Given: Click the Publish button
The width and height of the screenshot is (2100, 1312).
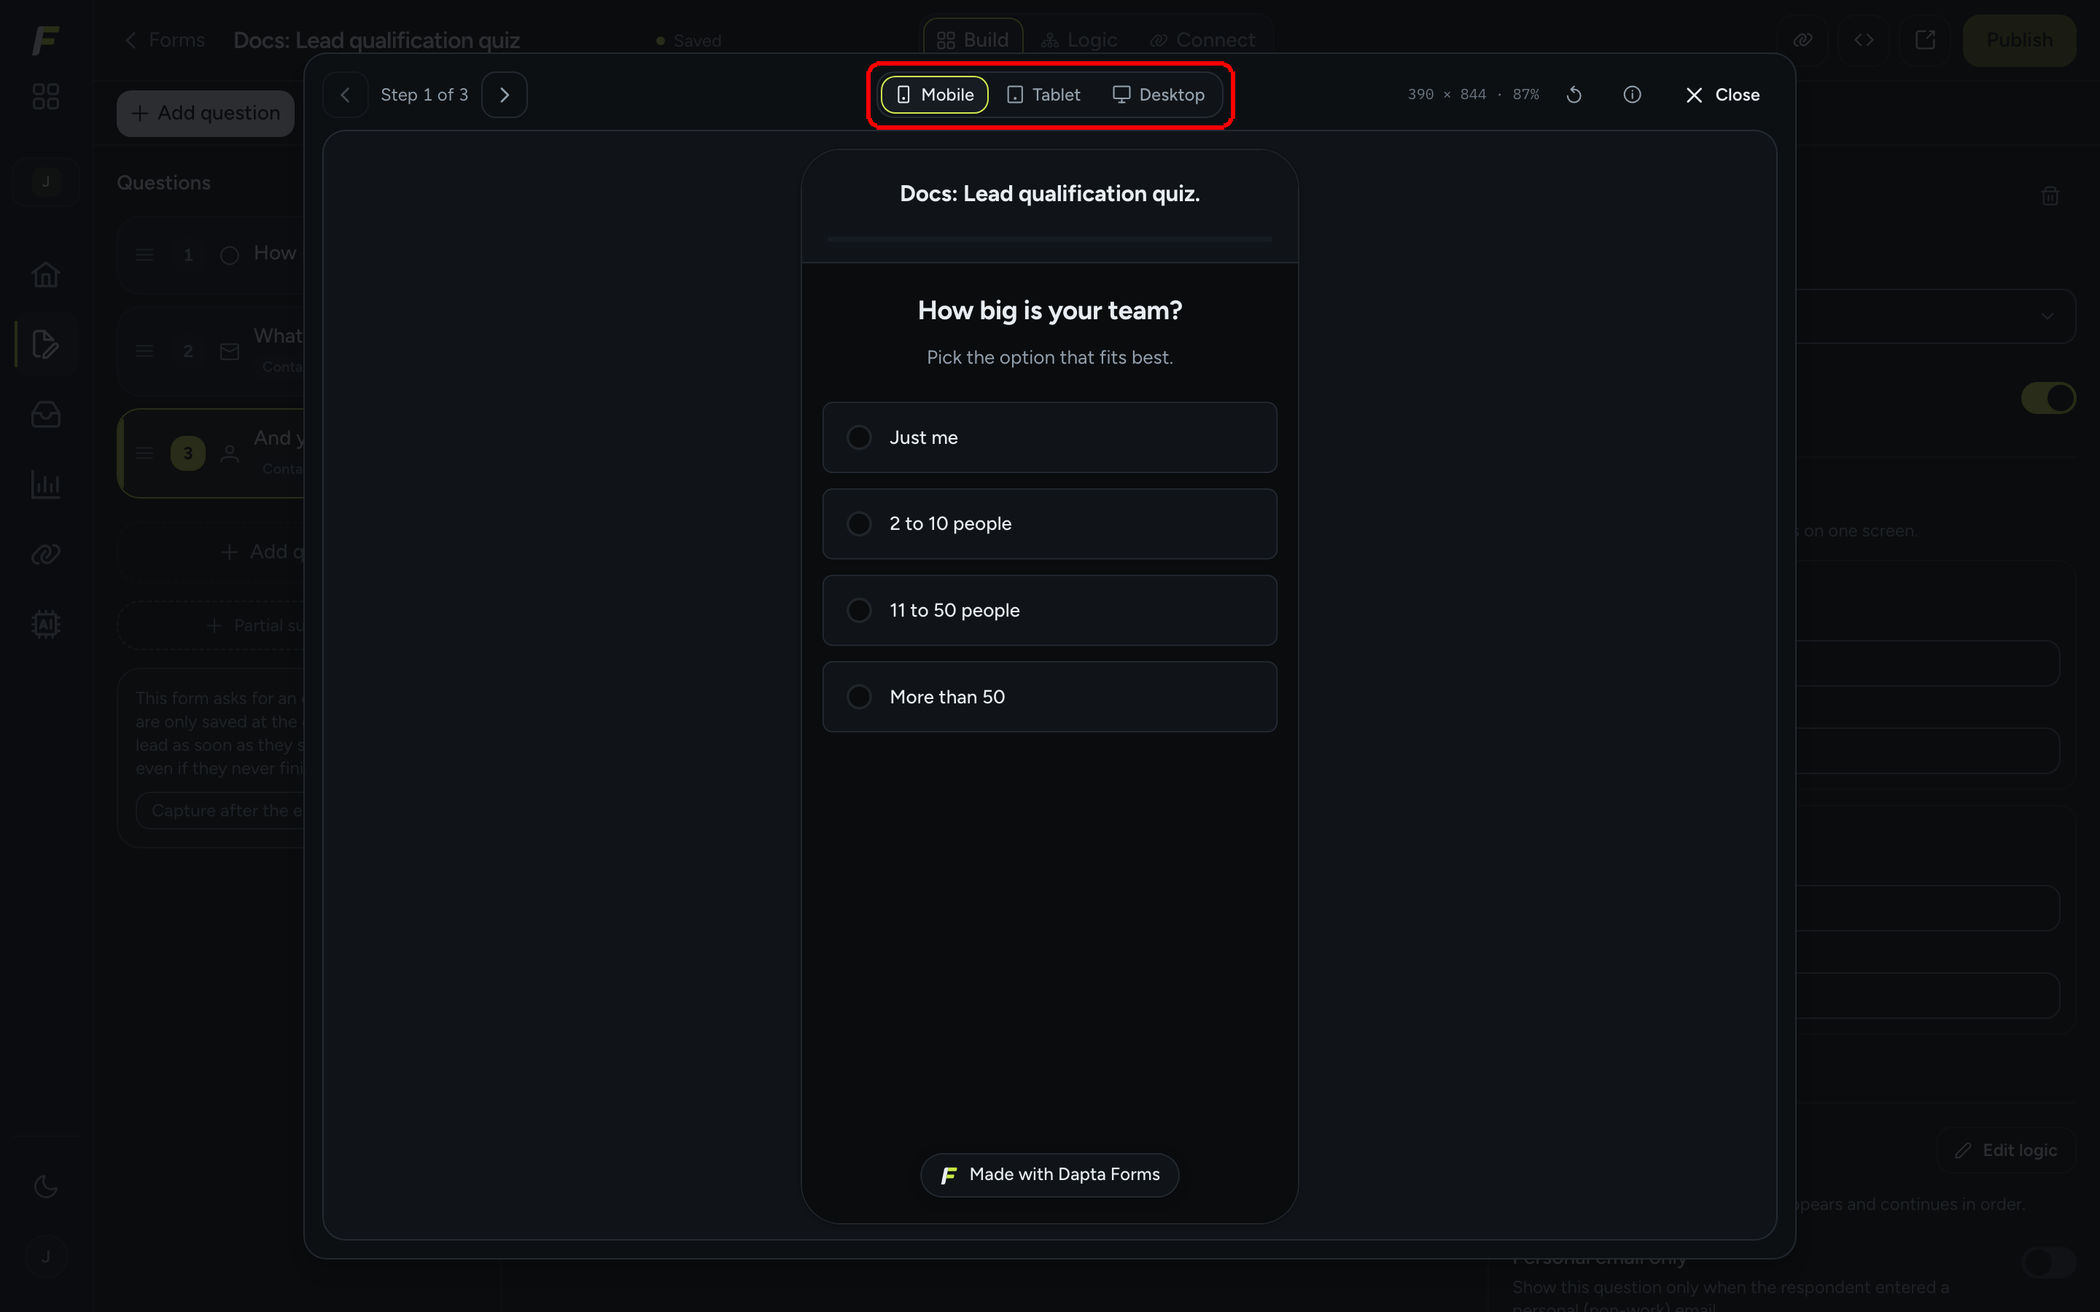Looking at the screenshot, I should 2019,40.
